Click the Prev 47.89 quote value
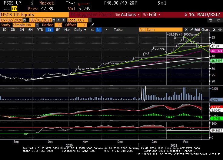Viewport: 223px width, 160px height. click(40, 9)
